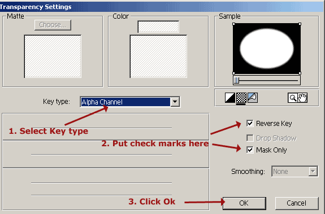Click the white oval sample preview

pyautogui.click(x=267, y=49)
